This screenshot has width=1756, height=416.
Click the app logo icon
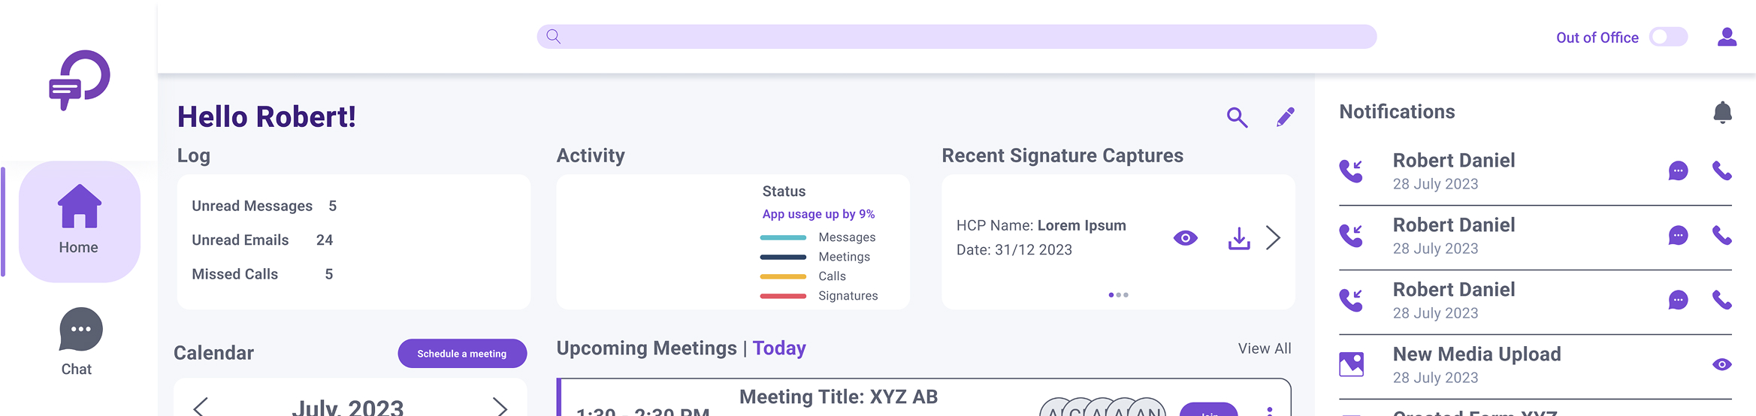[x=80, y=80]
